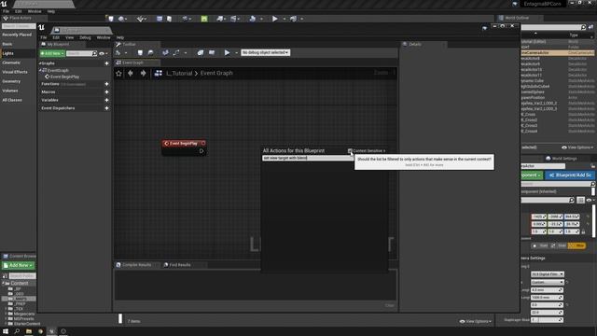
Task: Add a new graph with Graphs plus icon
Action: [x=106, y=63]
